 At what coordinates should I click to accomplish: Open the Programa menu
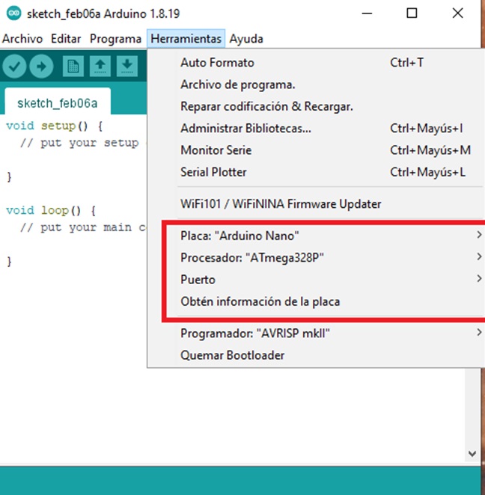115,38
